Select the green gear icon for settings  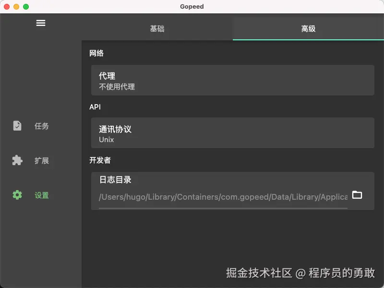tap(17, 195)
